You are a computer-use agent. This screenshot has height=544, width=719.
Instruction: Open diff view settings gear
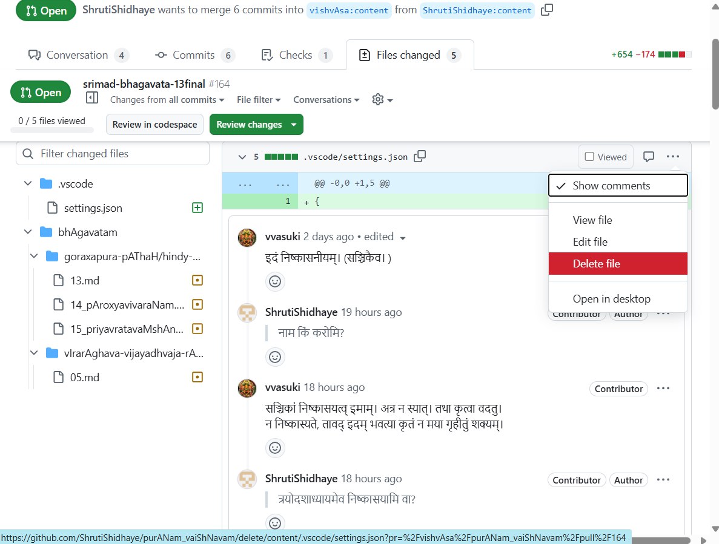tap(382, 99)
